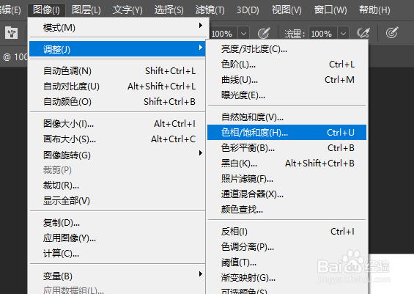
Task: Open the 流量 flow dropdown arrow
Action: (343, 34)
